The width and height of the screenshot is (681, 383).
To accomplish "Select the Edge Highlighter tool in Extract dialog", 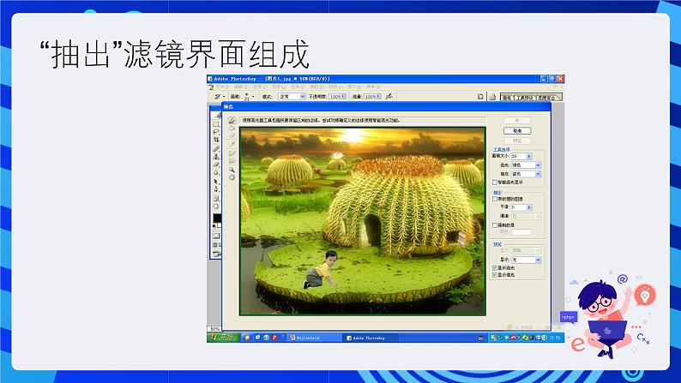I will [x=232, y=121].
